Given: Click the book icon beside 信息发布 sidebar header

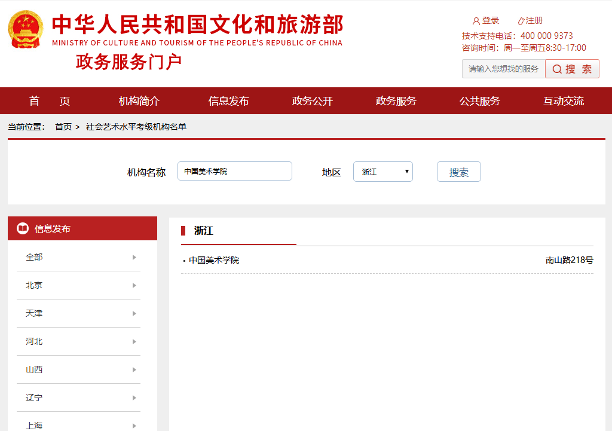Looking at the screenshot, I should click(x=23, y=228).
